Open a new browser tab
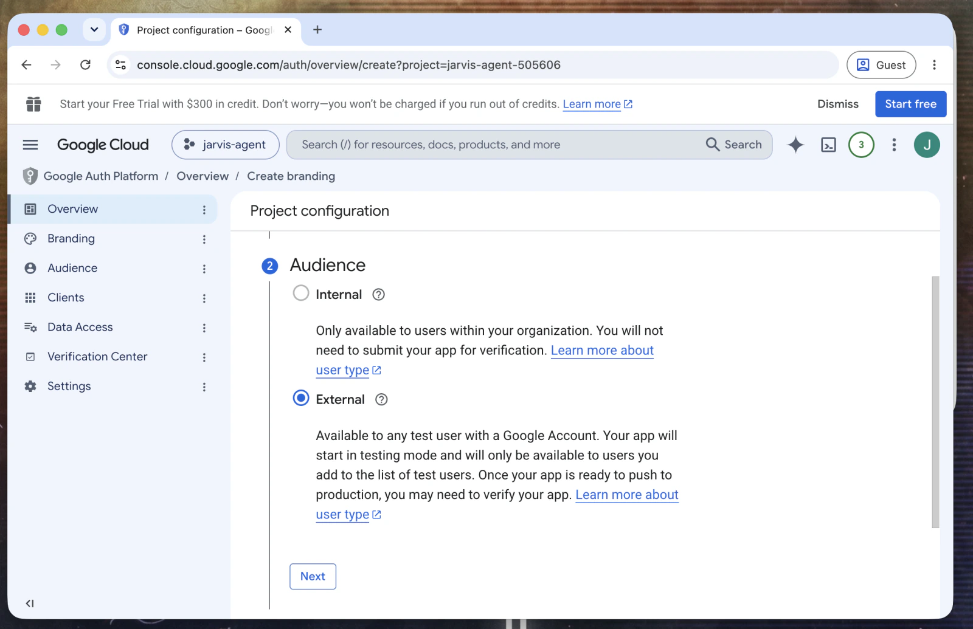This screenshot has width=973, height=629. (x=317, y=30)
